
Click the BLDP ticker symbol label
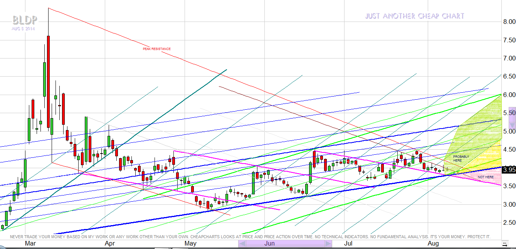[x=24, y=20]
